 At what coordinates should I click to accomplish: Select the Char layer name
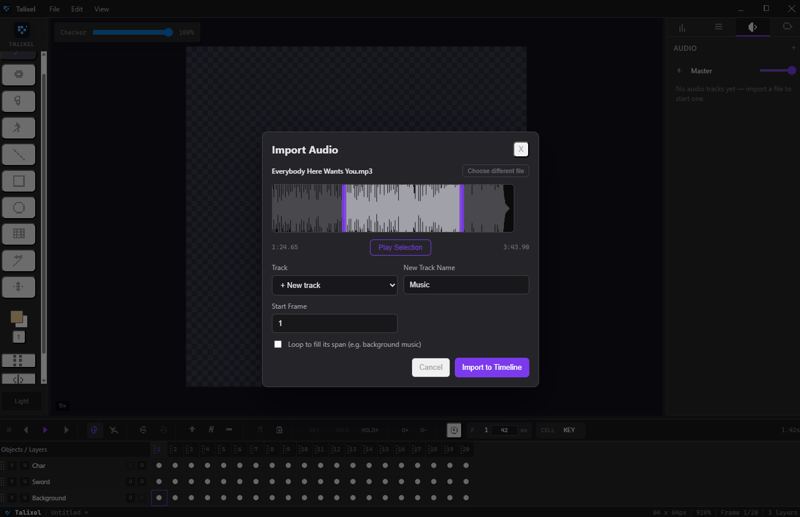tap(39, 466)
